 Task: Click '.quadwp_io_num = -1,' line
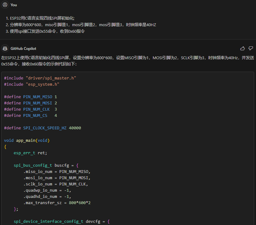tap(47, 190)
